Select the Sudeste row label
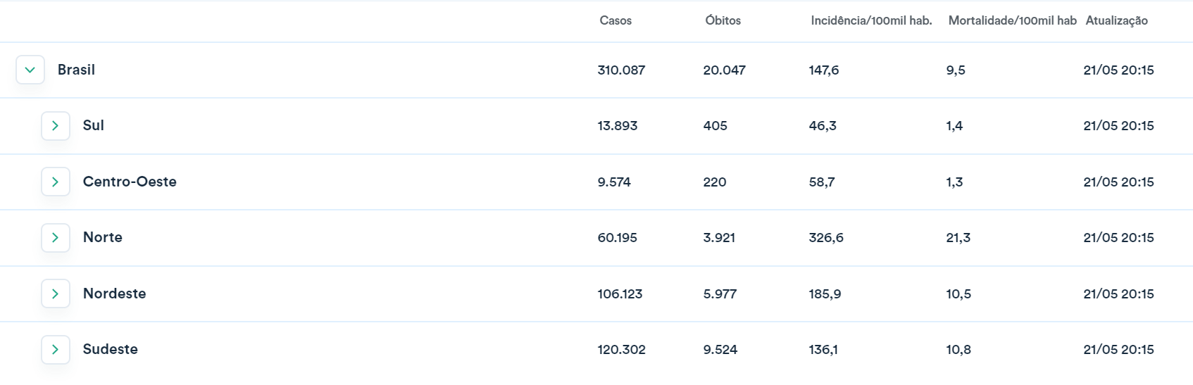The width and height of the screenshot is (1193, 385). click(x=111, y=349)
